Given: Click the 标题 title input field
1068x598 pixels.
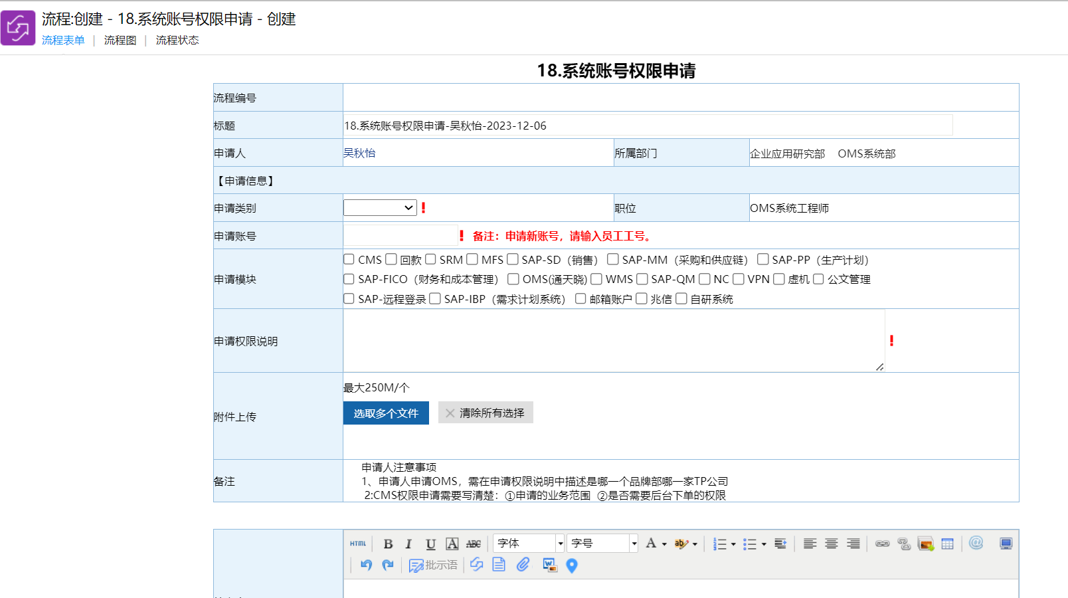Looking at the screenshot, I should pyautogui.click(x=648, y=125).
